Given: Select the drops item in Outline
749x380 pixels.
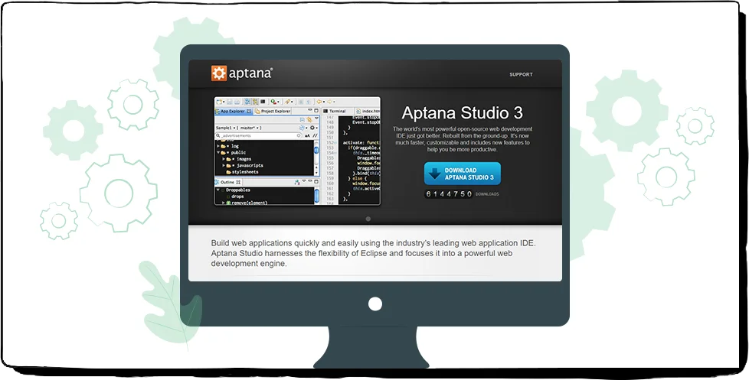Looking at the screenshot, I should click(x=237, y=196).
